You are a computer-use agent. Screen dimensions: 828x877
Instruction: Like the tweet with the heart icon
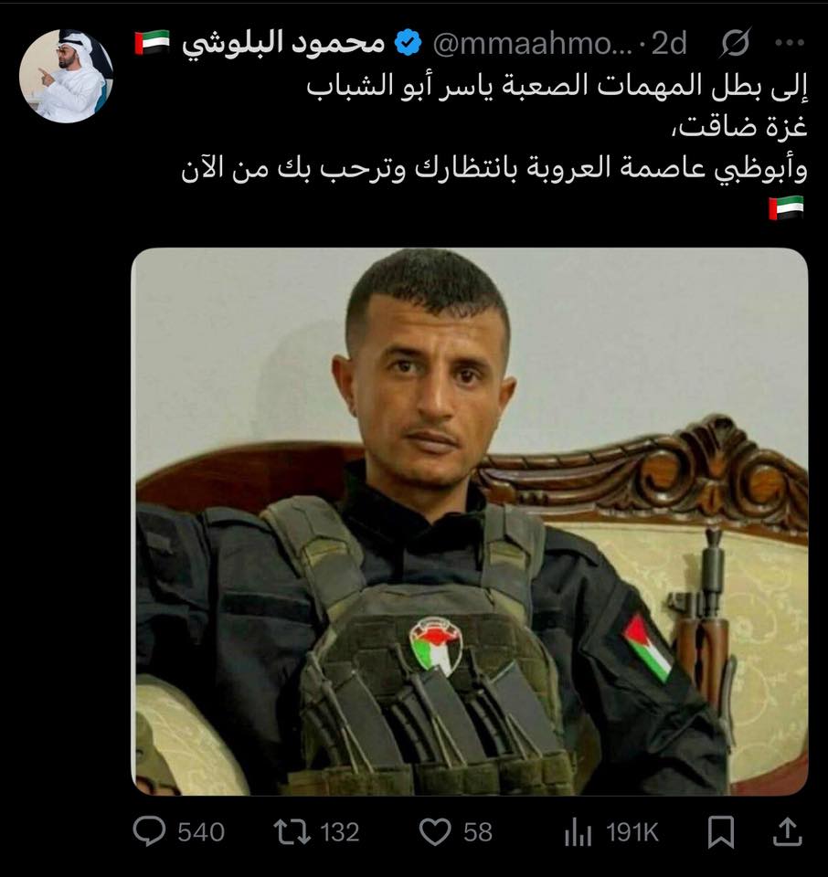pos(435,831)
